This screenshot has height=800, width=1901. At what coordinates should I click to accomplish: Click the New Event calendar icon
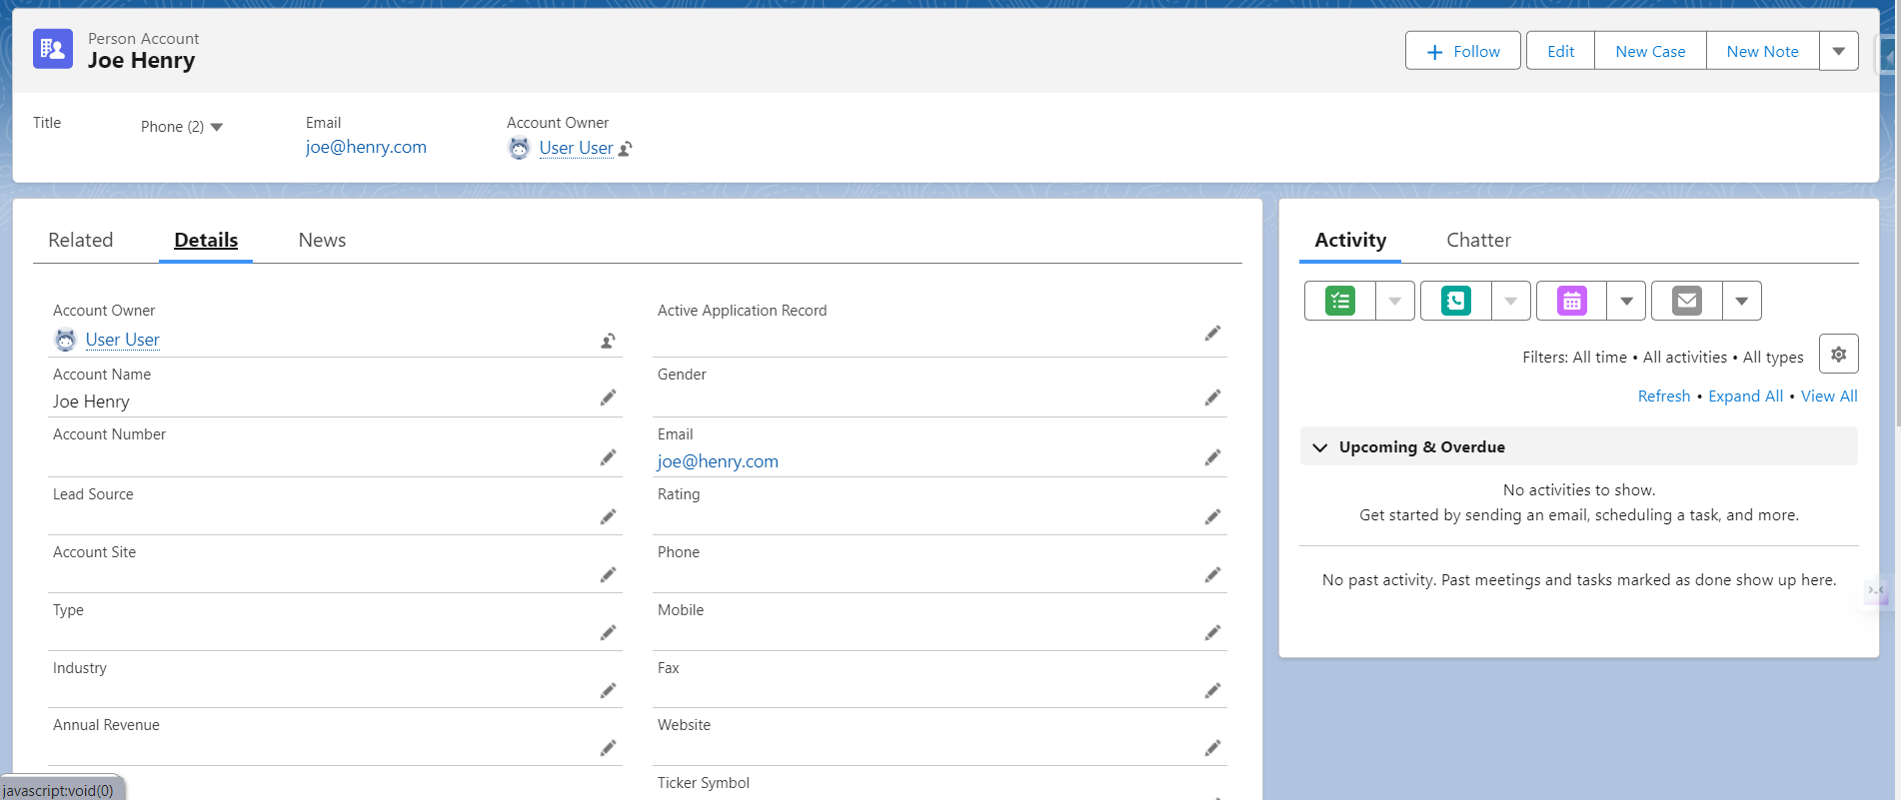point(1571,301)
